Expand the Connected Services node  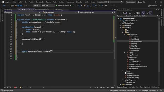pyautogui.click(x=120, y=21)
